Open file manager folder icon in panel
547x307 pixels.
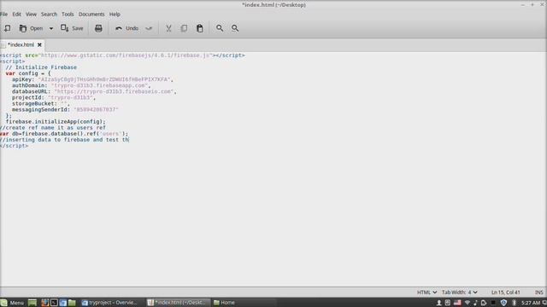coord(72,303)
